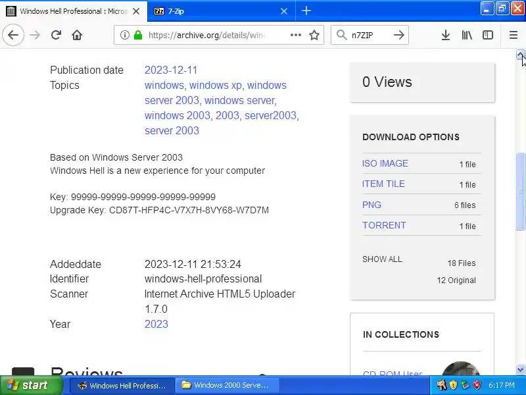
Task: Open the 'windows 2003' topic link
Action: click(x=177, y=116)
